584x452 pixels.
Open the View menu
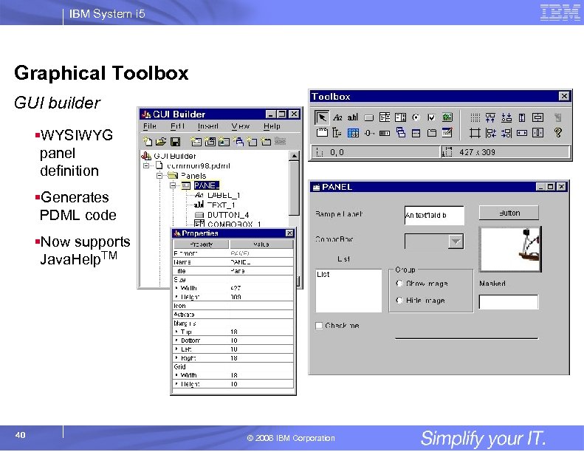point(240,126)
